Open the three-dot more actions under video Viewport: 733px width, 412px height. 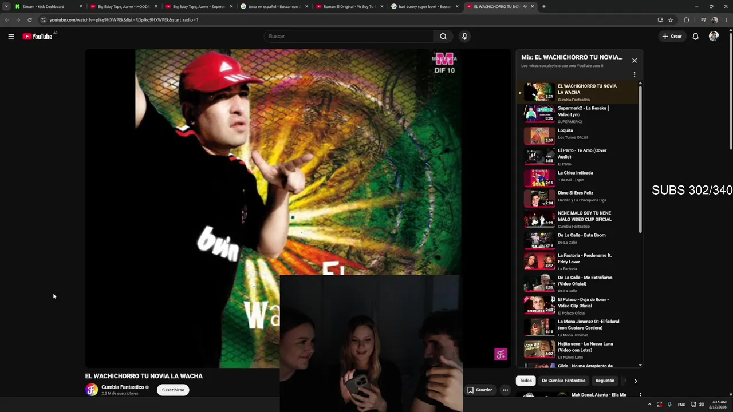click(x=505, y=390)
